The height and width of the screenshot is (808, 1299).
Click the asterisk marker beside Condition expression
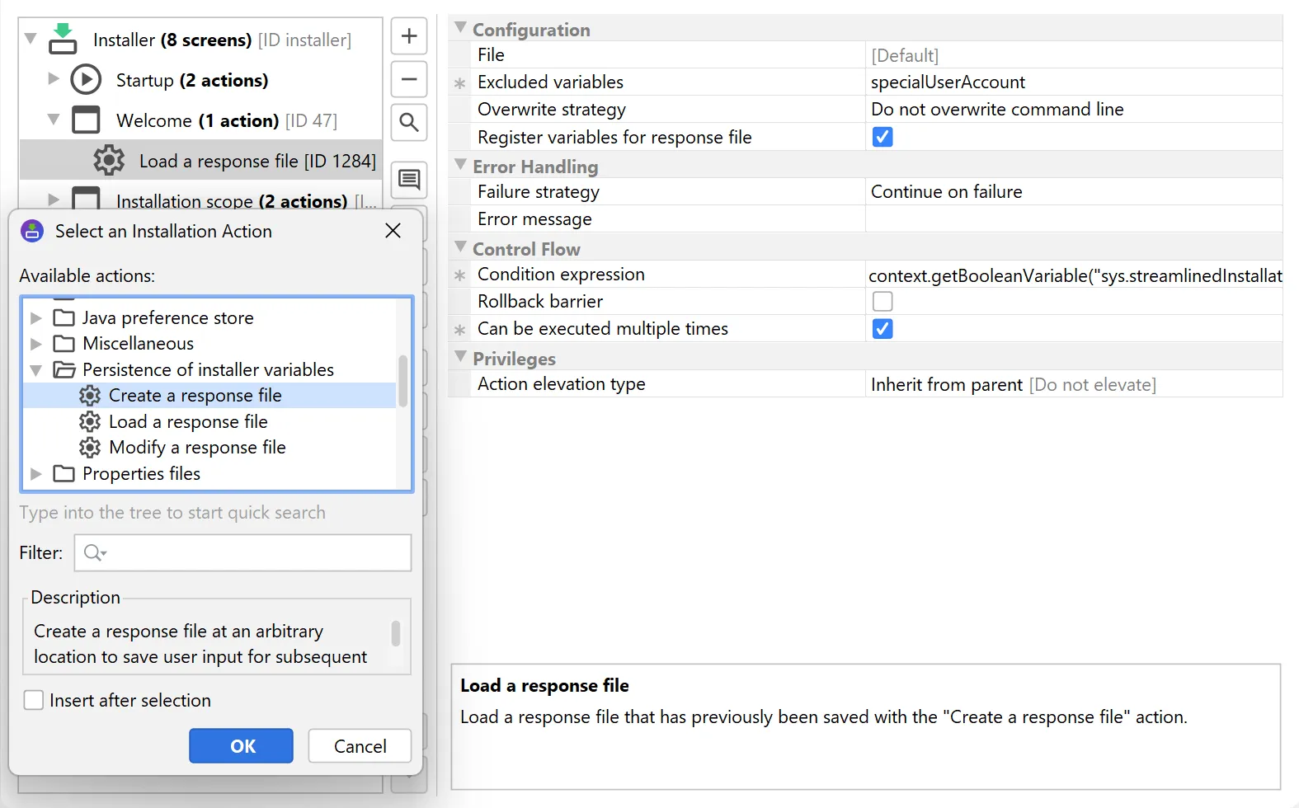[x=460, y=275]
